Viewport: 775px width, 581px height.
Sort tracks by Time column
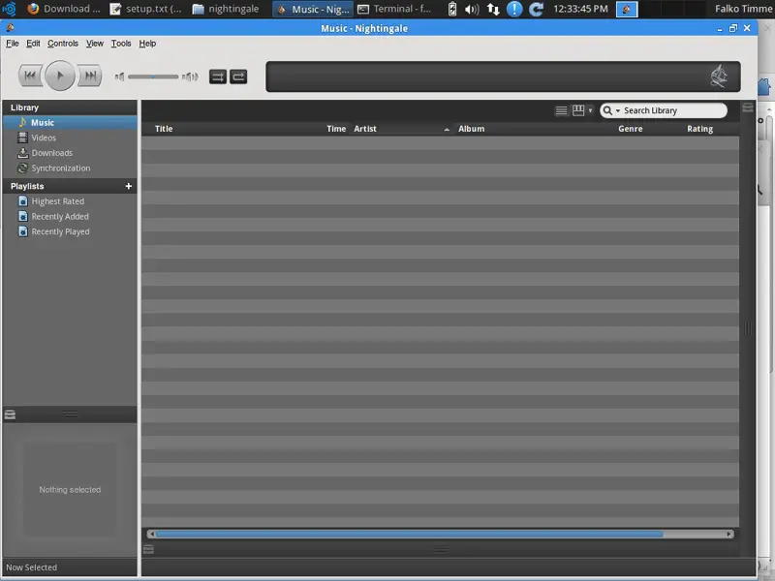pos(336,129)
